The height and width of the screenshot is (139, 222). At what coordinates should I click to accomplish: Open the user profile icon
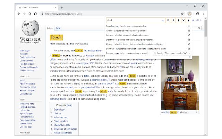pos(198,14)
